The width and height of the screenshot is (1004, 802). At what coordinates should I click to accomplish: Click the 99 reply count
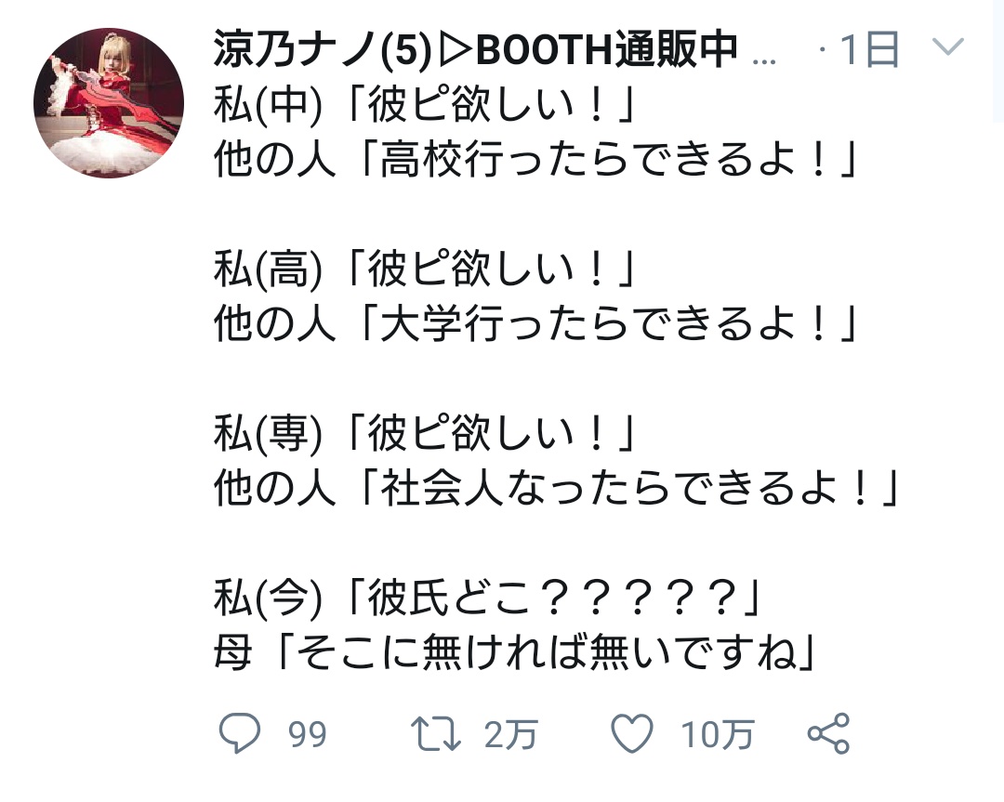(x=308, y=734)
